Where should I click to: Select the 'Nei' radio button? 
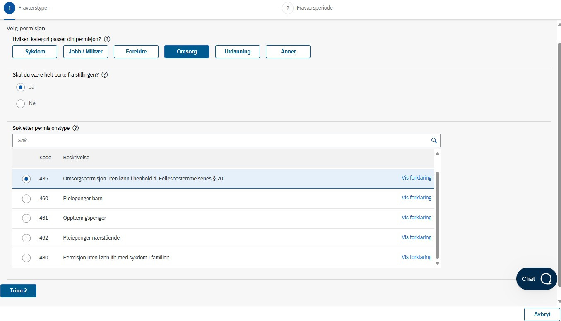[21, 103]
